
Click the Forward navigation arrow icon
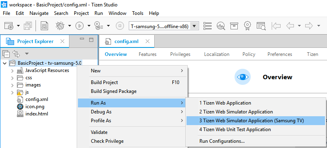pos(309,26)
